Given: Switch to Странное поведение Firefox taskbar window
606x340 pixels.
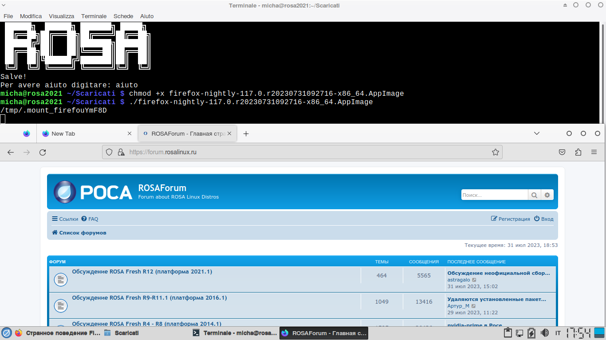Looking at the screenshot, I should [x=58, y=333].
